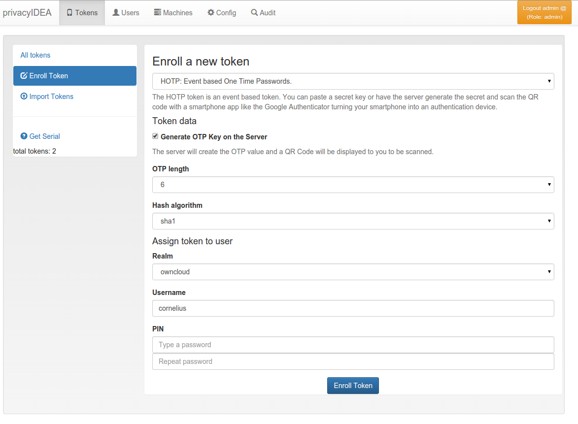Click the gear icon beside Config
This screenshot has height=424, width=578.
(211, 12)
